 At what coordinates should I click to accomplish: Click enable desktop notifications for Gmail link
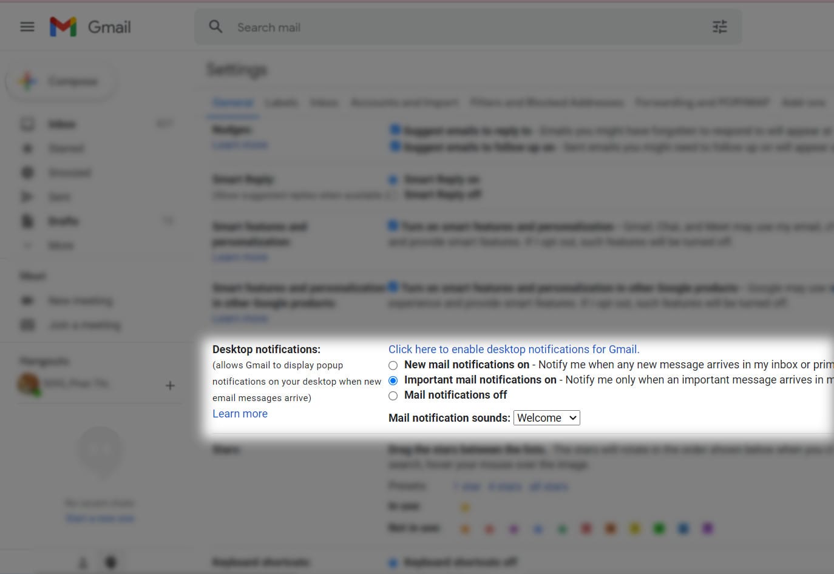click(x=514, y=349)
